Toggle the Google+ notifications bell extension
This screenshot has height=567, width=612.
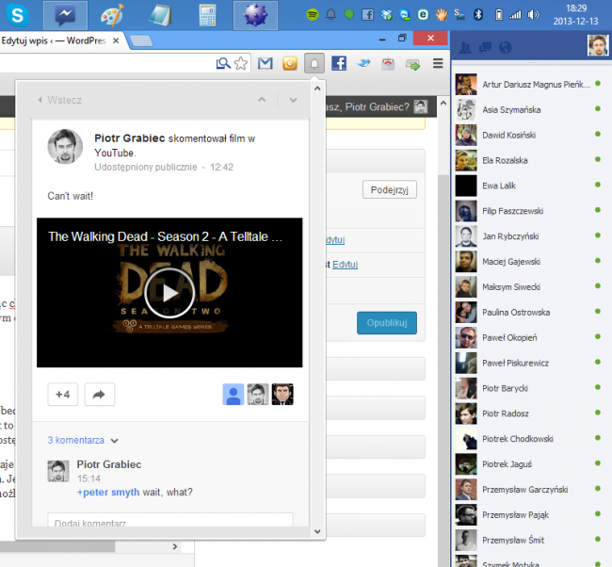coord(314,63)
